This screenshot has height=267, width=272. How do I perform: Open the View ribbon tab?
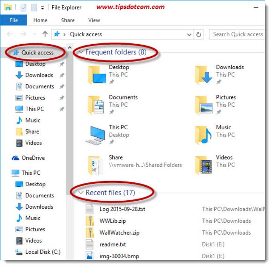pos(94,20)
